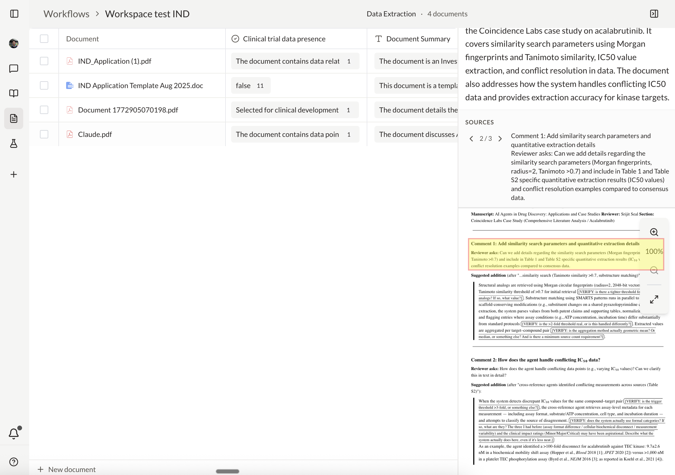Open 'The document details the' summary cell
Screen dimensions: 675x475
pos(416,110)
